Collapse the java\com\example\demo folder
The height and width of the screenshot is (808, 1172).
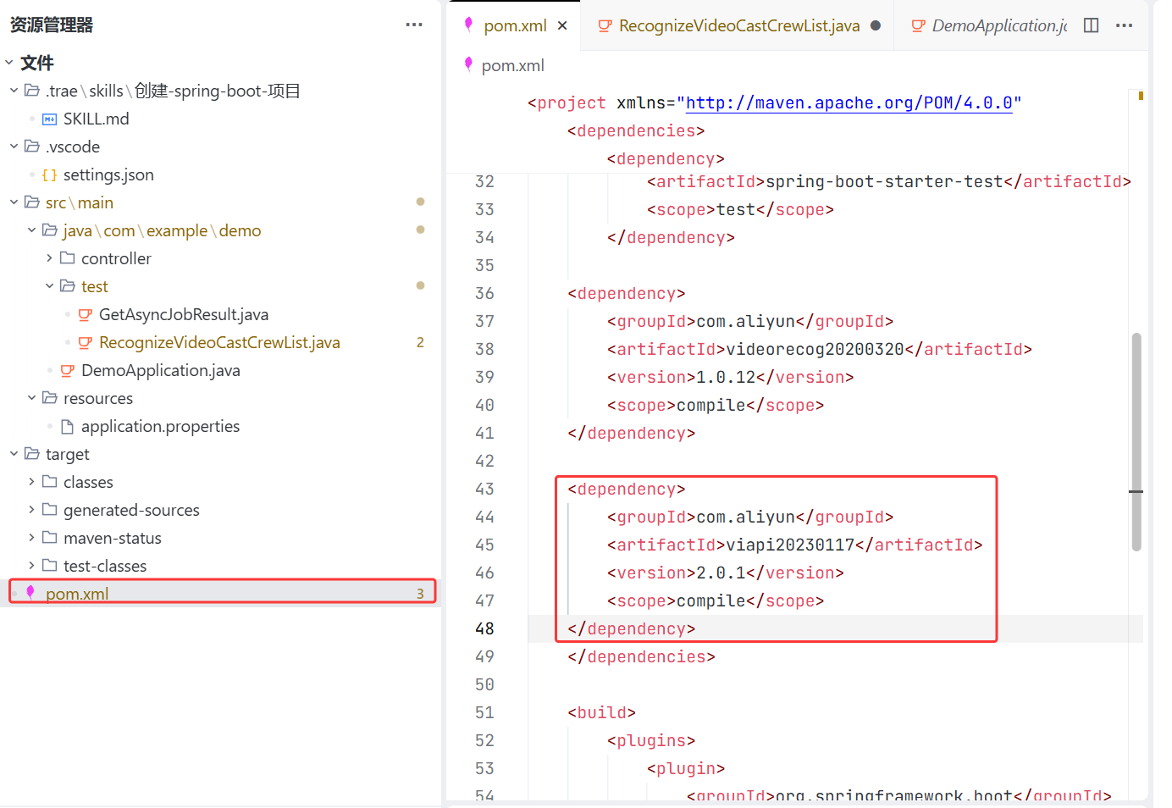(31, 230)
